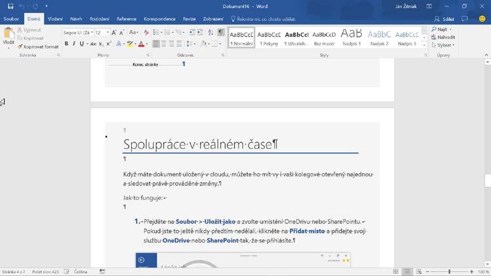Screen dimensions: 491x276
Task: Activate Kopírovat formát format painter
Action: click(x=38, y=47)
